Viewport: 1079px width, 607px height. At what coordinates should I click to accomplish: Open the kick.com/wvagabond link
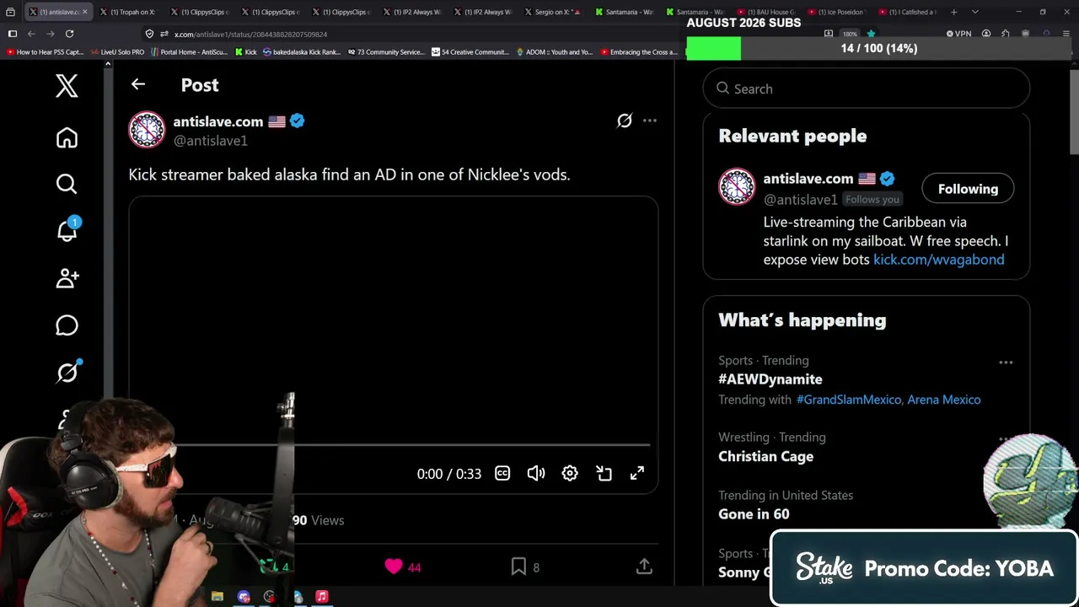938,260
